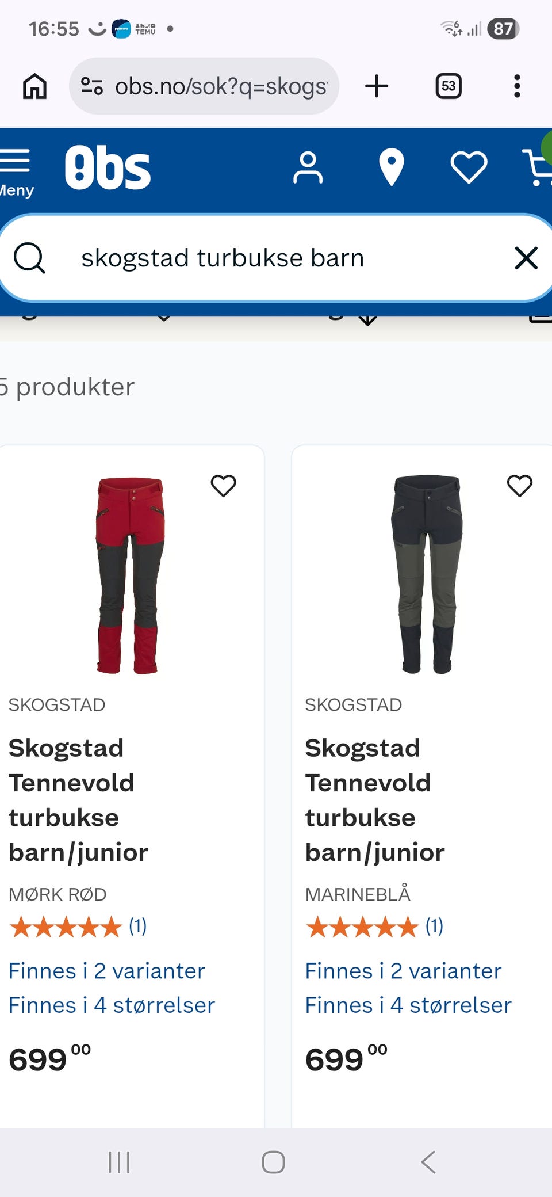Clear the search text with X
This screenshot has width=552, height=1197.
[526, 258]
